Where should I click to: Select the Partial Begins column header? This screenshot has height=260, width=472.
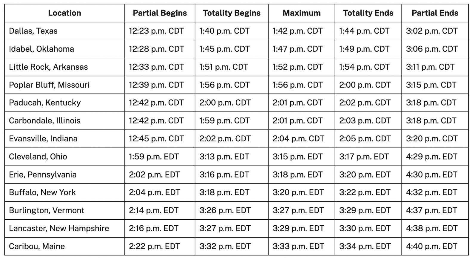tap(160, 13)
